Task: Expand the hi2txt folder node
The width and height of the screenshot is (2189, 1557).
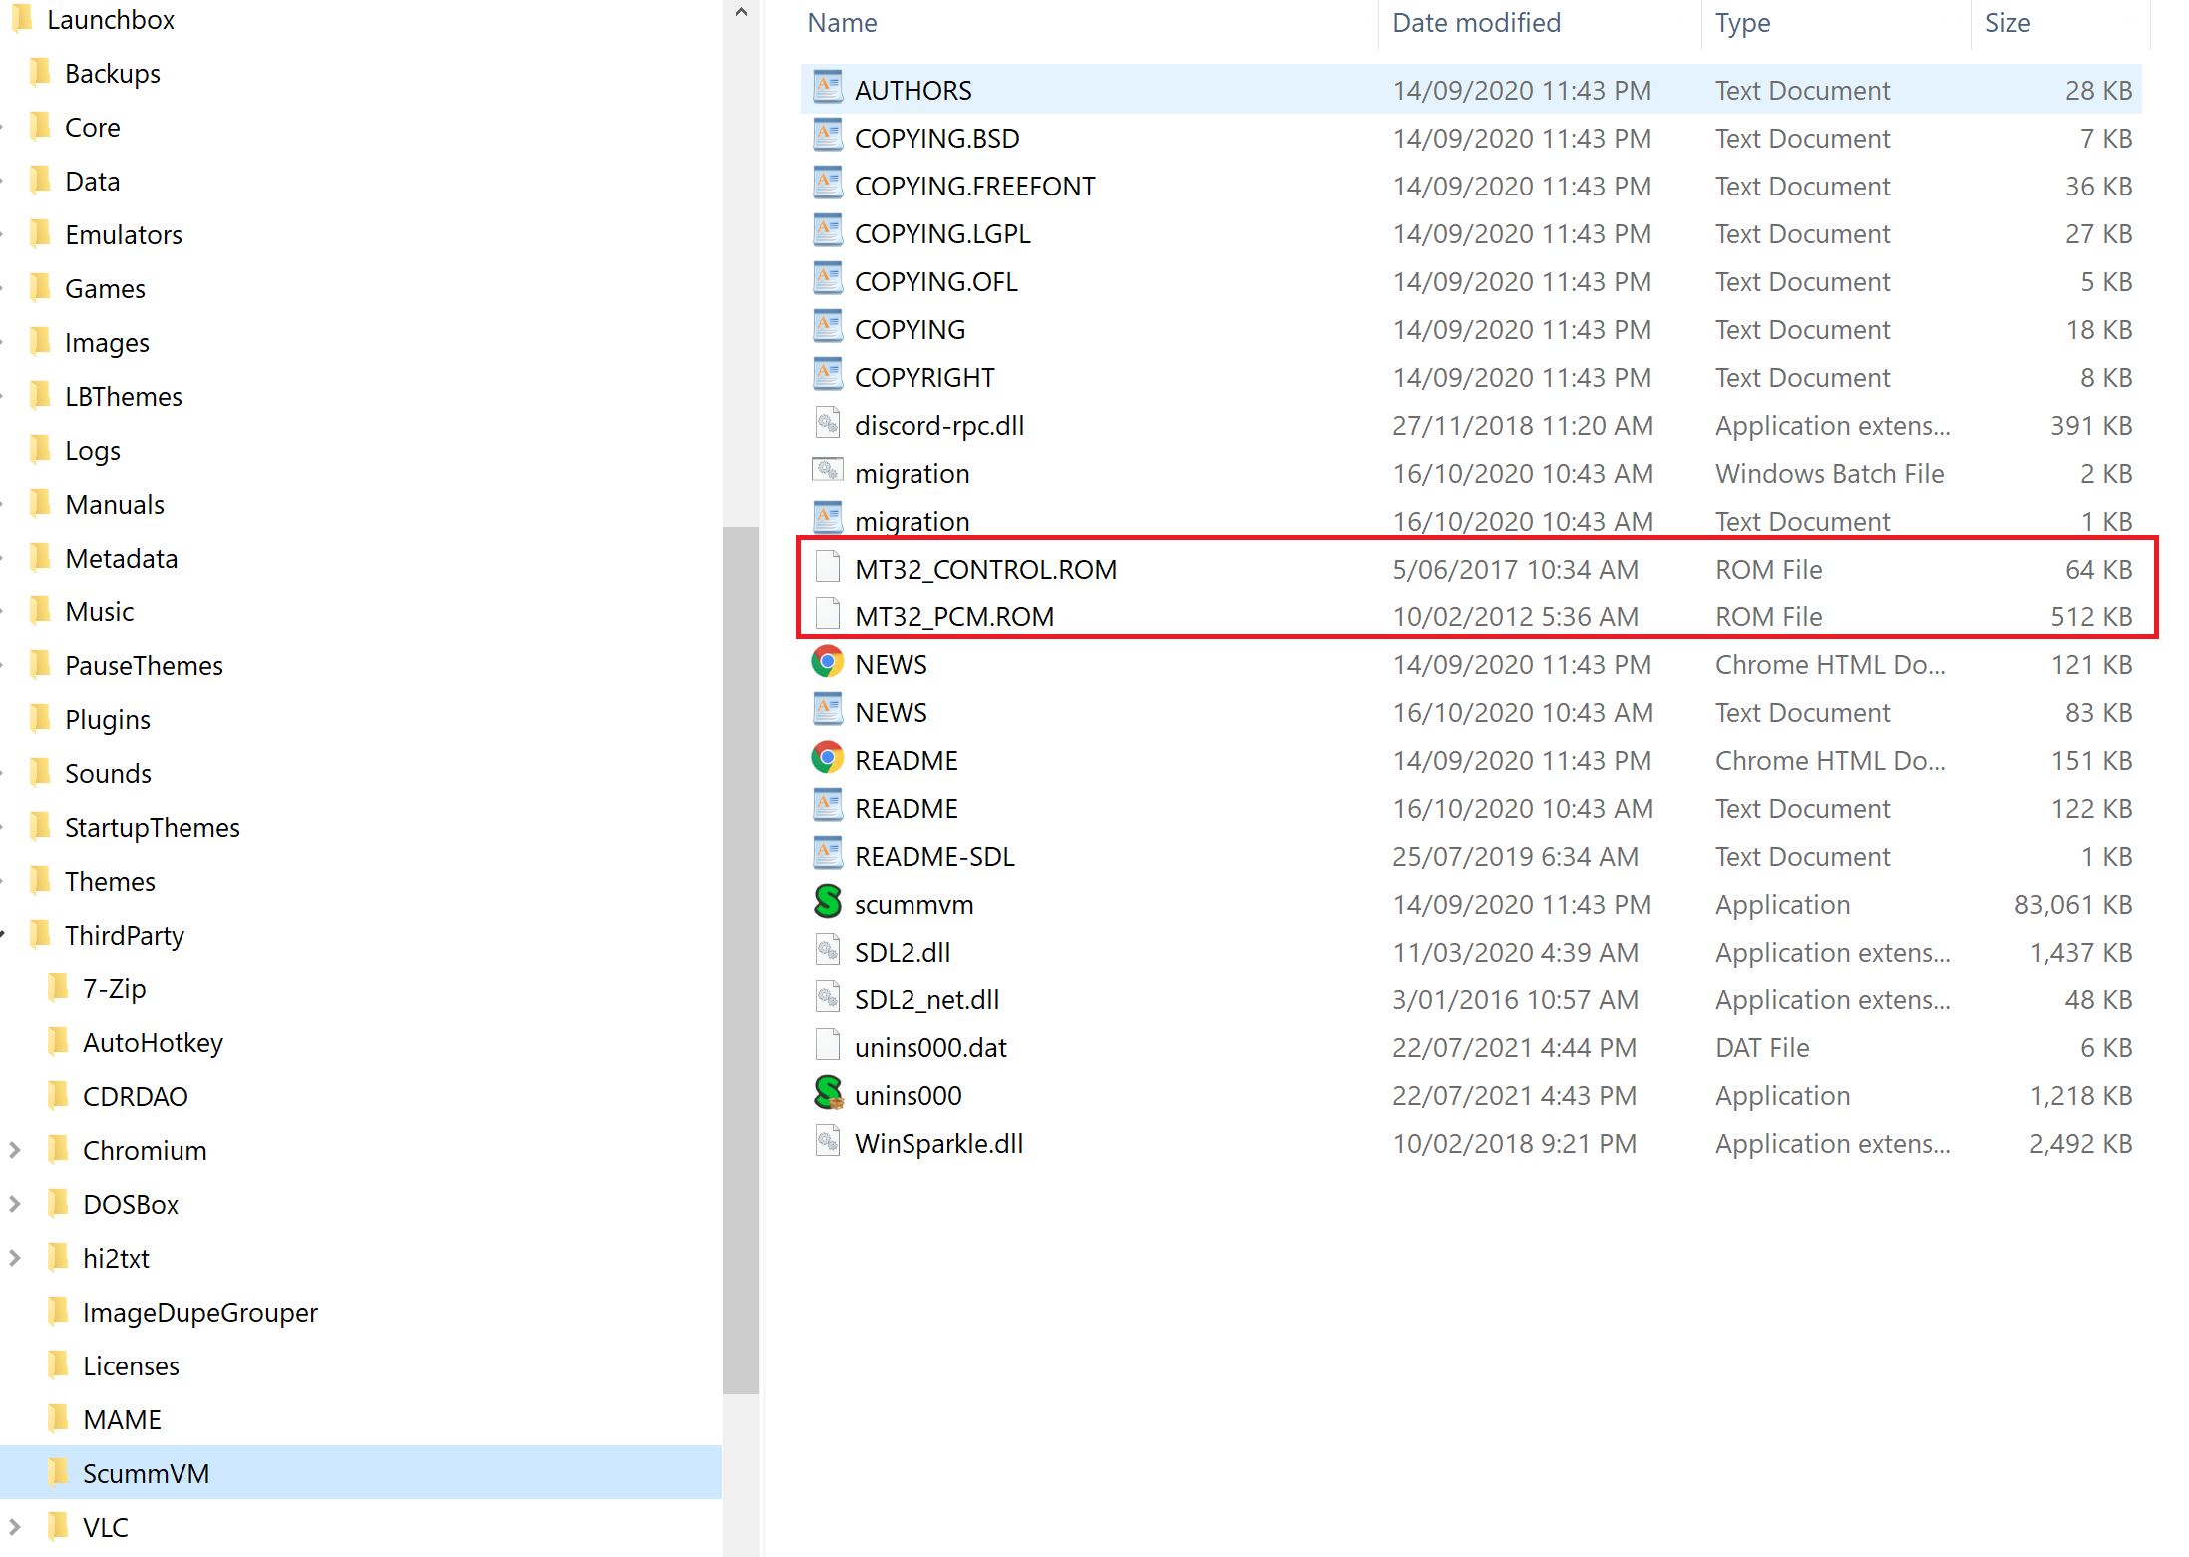Action: (x=14, y=1258)
